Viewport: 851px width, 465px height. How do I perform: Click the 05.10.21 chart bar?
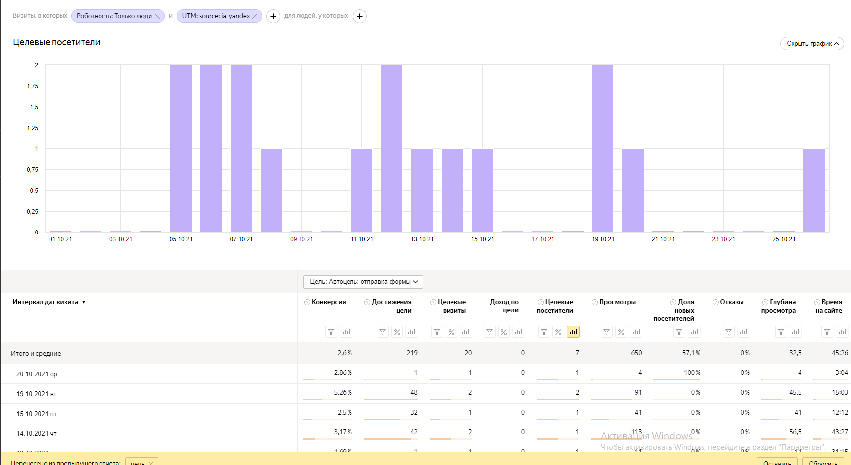tap(181, 148)
